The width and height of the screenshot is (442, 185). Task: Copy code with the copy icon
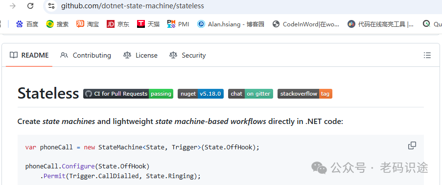(x=412, y=145)
